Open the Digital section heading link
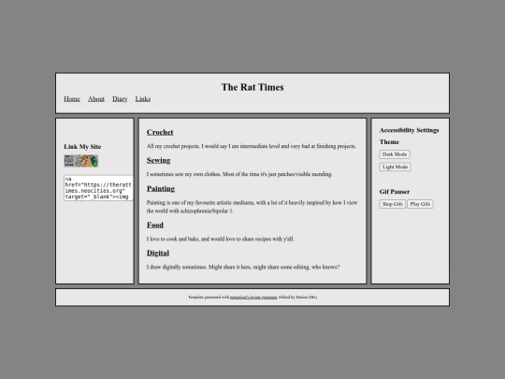Image resolution: width=505 pixels, height=379 pixels. (158, 253)
